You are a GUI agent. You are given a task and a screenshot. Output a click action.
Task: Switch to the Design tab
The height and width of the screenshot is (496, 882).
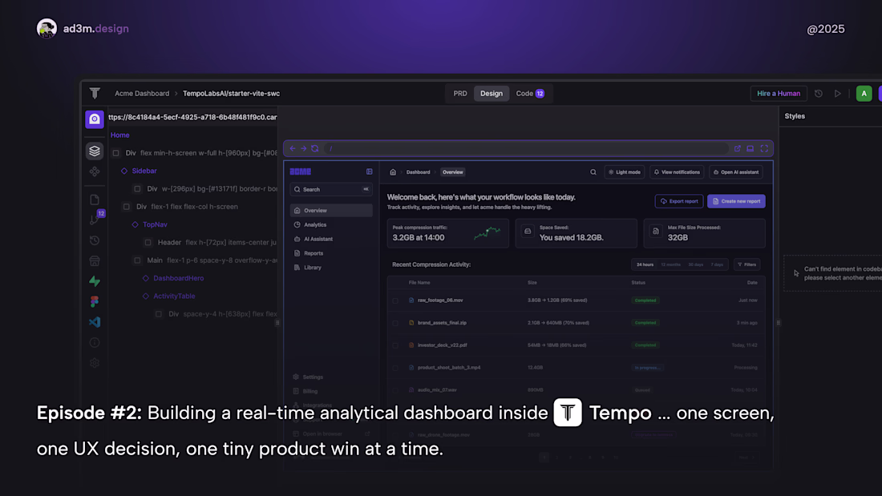point(491,94)
